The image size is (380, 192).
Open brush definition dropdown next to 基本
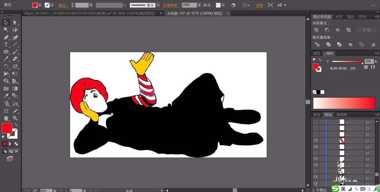pos(158,5)
